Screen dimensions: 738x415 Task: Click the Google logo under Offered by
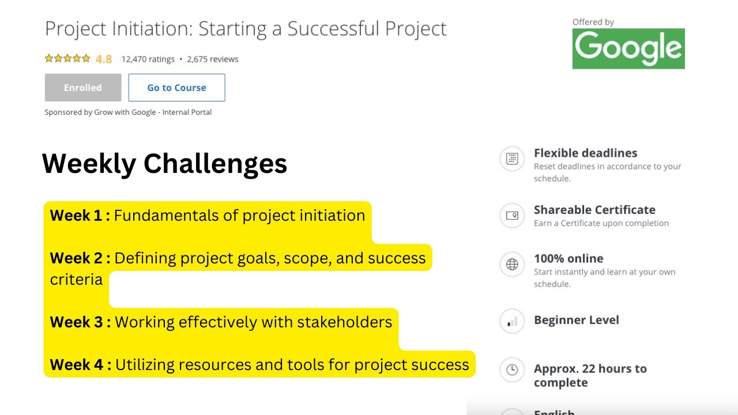click(x=628, y=48)
